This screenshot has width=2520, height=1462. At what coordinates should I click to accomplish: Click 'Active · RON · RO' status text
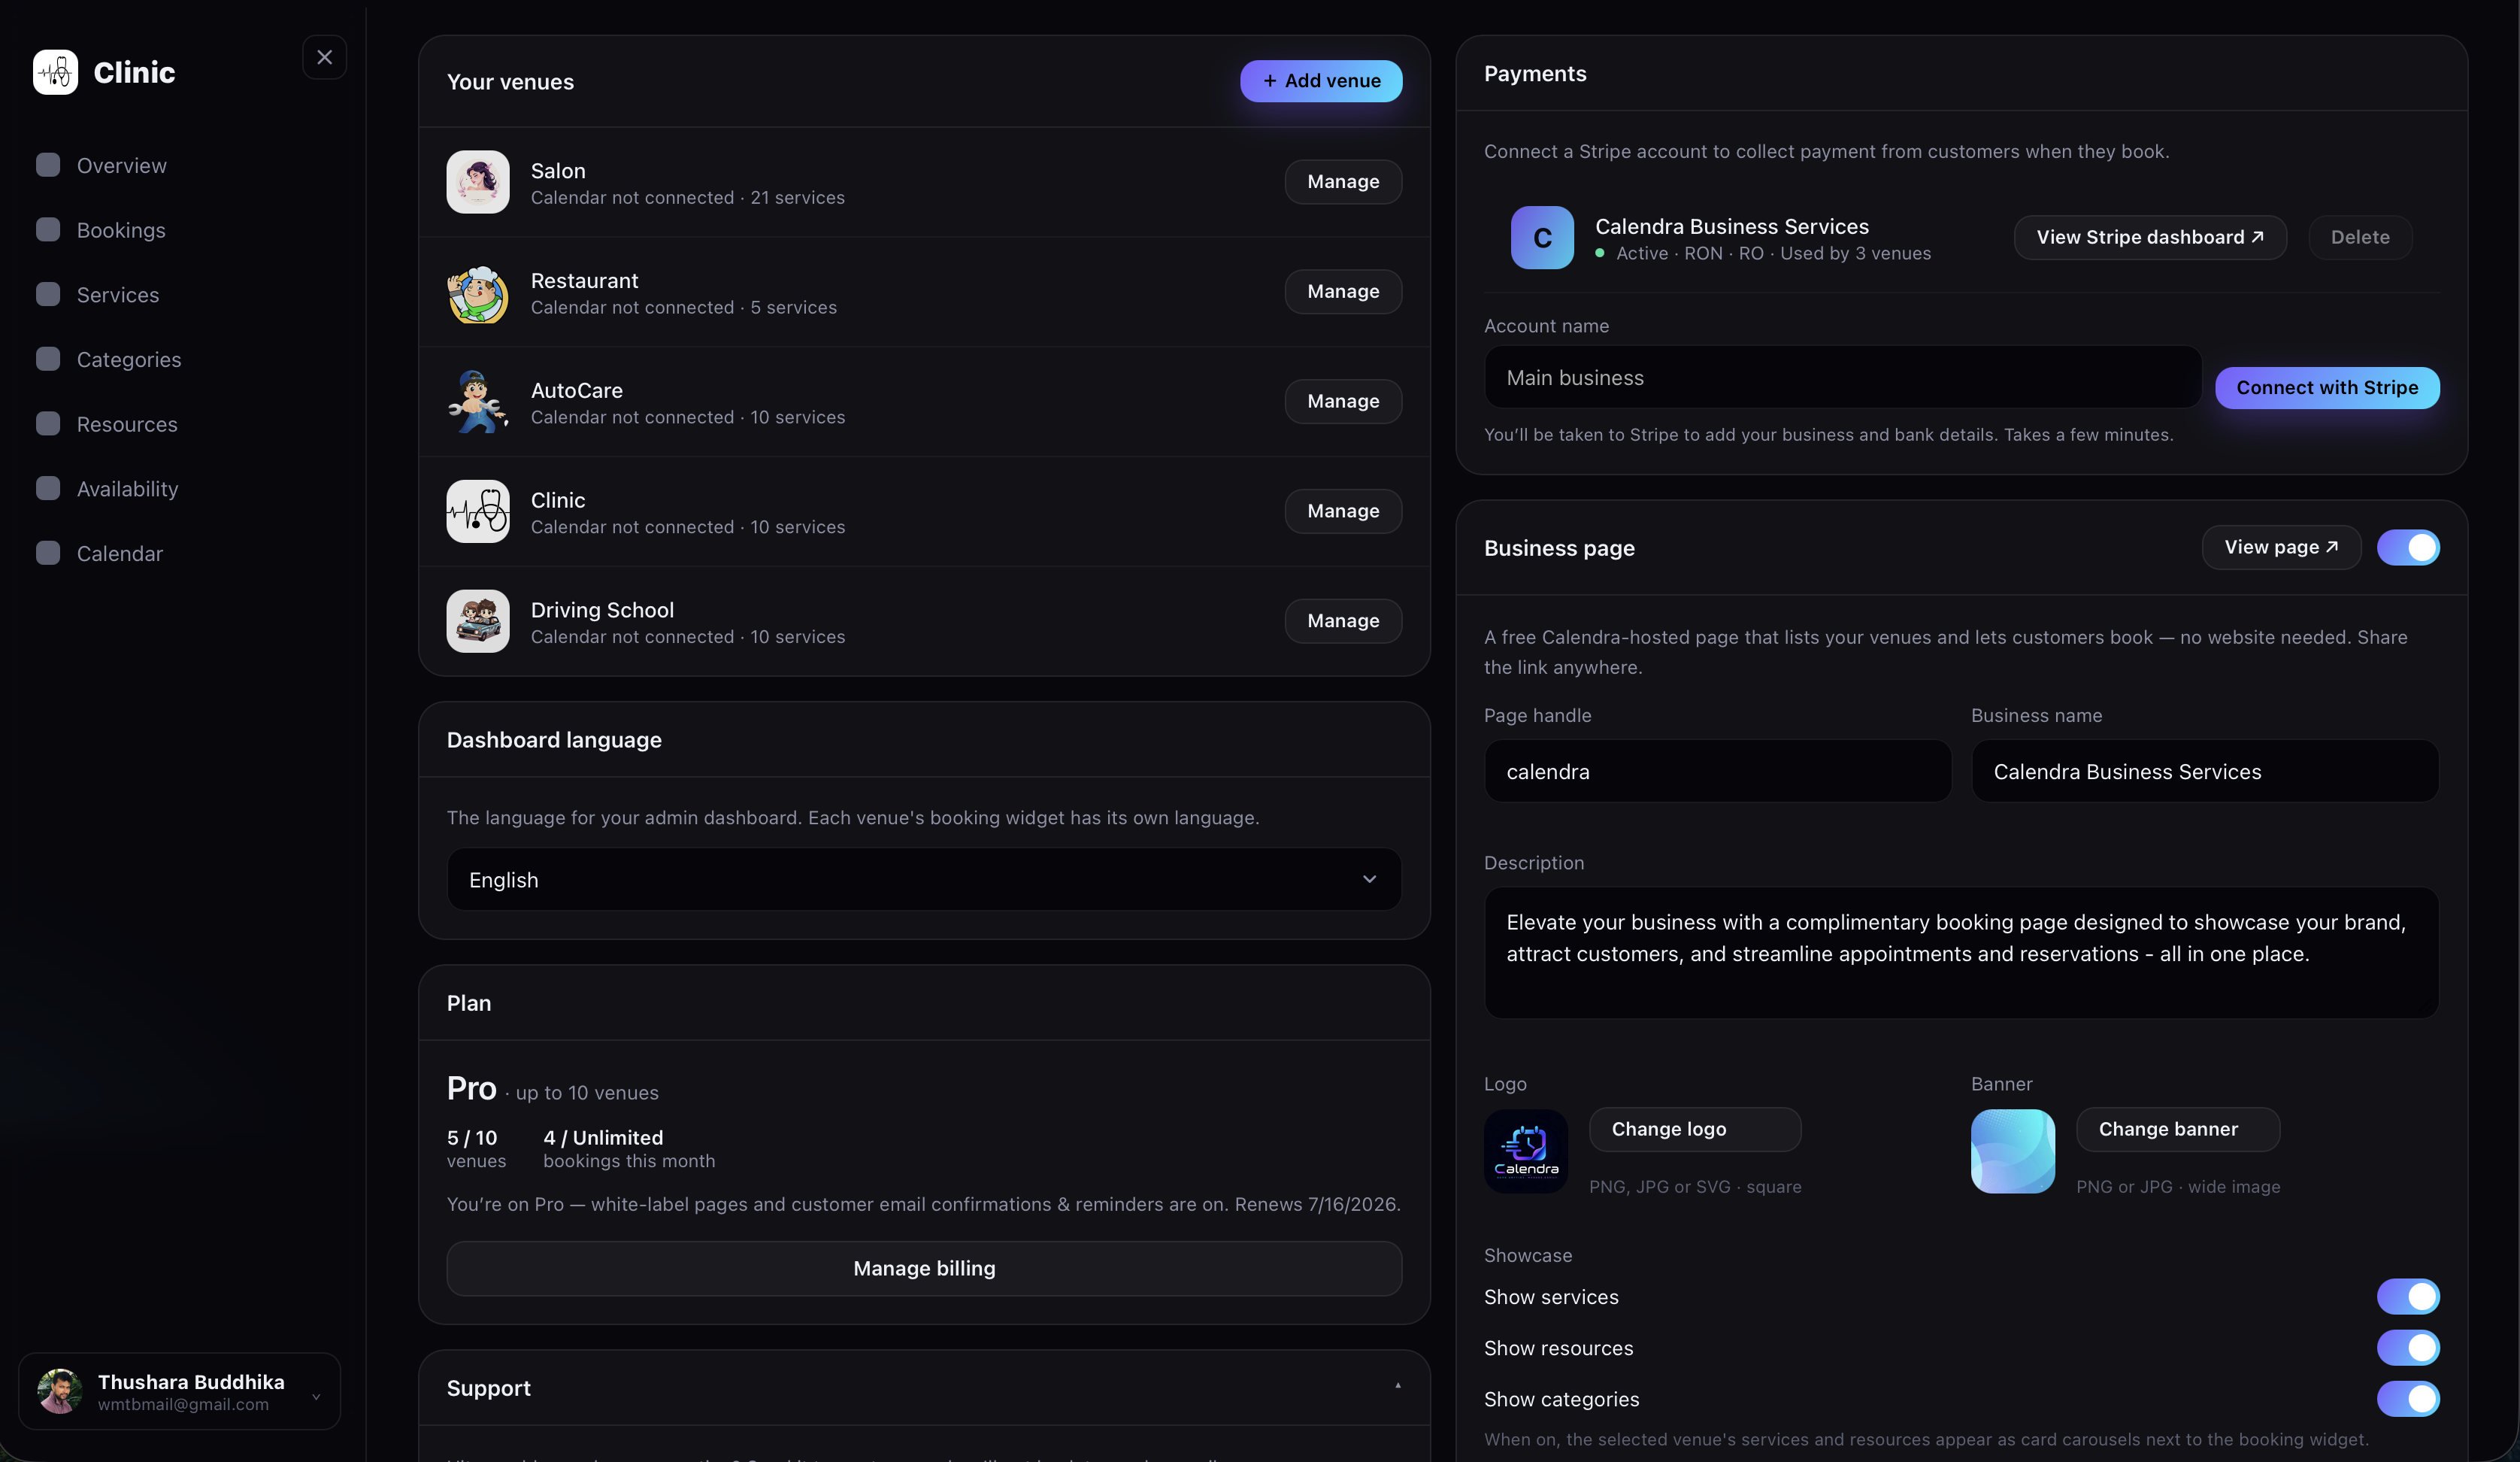pyautogui.click(x=1690, y=254)
